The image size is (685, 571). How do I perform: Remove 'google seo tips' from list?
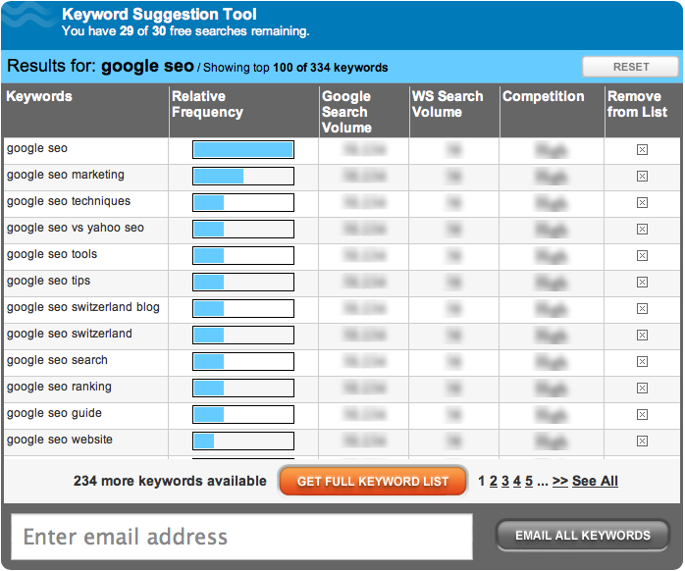(x=642, y=283)
